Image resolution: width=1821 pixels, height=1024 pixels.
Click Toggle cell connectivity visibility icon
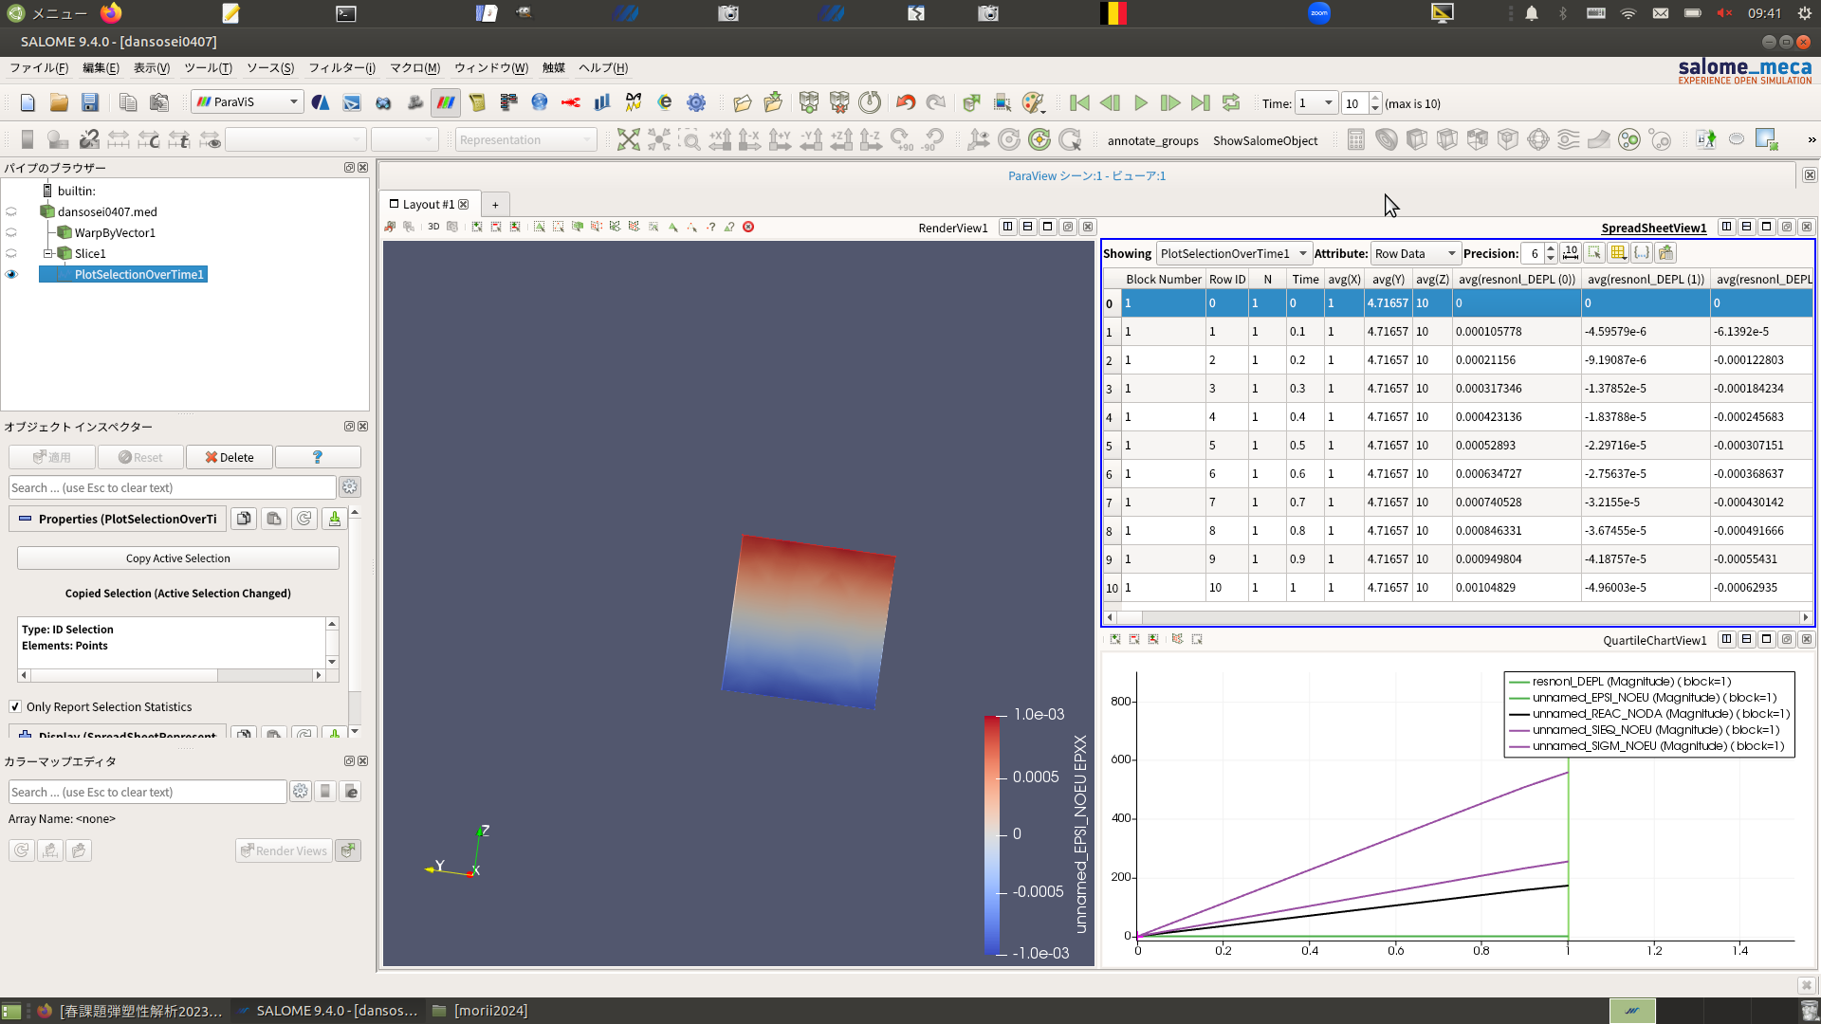(x=1641, y=253)
